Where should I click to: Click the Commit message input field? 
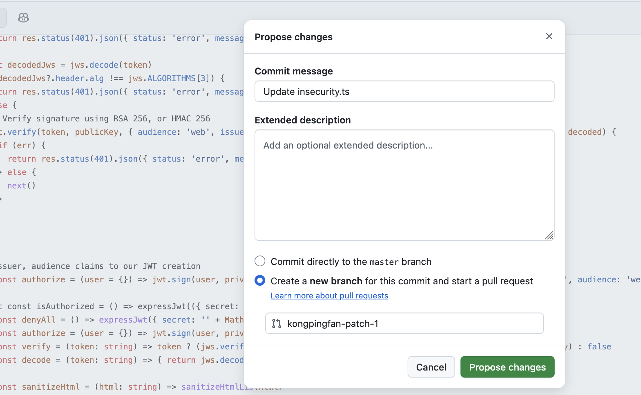click(404, 92)
